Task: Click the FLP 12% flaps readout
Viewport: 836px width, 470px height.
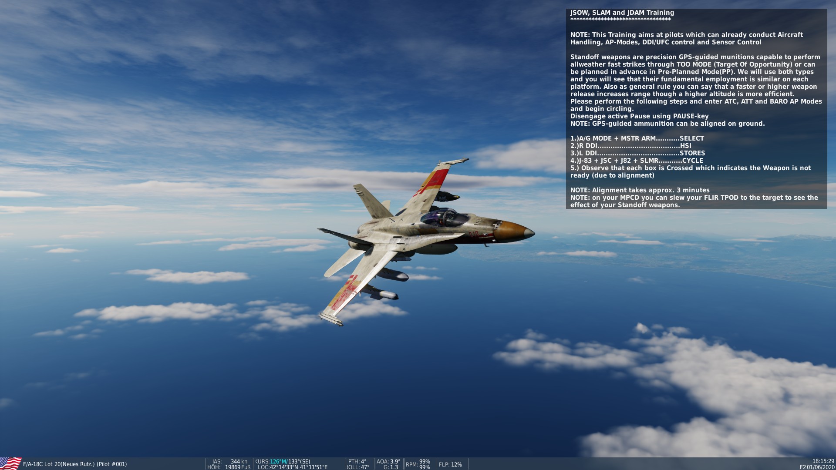Action: [x=450, y=464]
